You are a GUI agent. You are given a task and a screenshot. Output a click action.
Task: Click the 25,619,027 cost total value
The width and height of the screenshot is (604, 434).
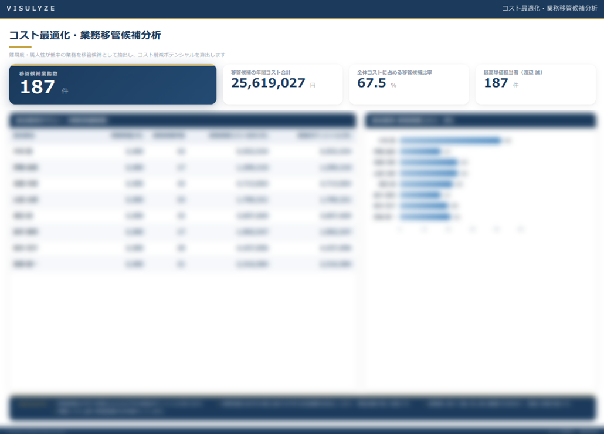268,83
